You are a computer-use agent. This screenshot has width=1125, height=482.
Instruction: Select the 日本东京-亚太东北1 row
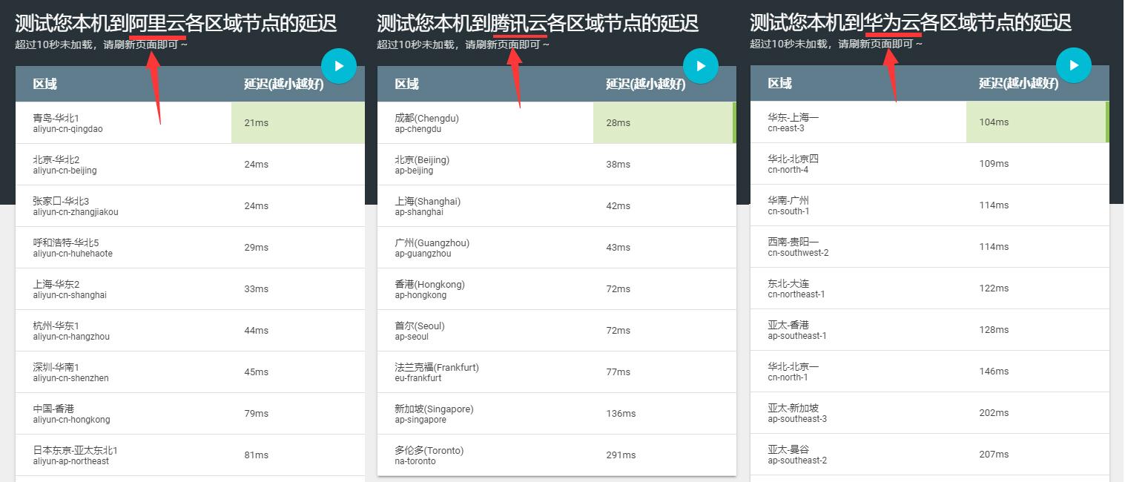(190, 455)
